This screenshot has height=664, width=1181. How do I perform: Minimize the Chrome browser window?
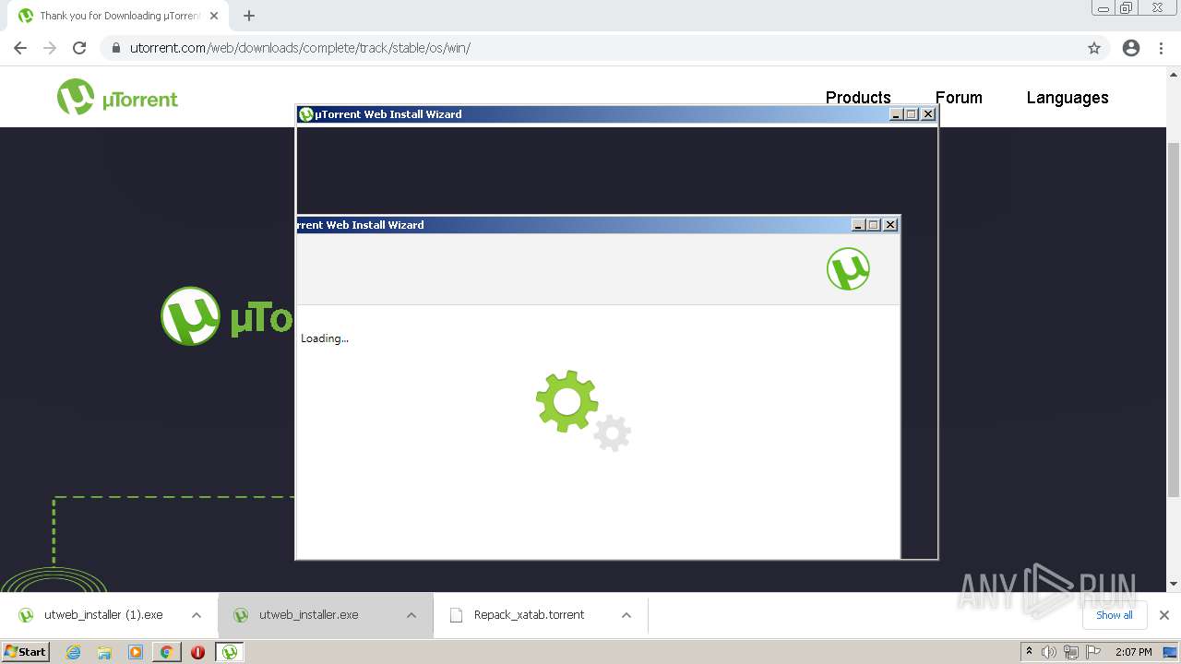(1103, 8)
